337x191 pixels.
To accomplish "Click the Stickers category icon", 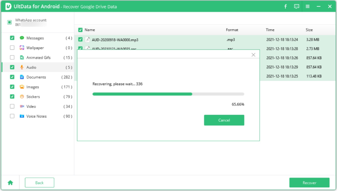I will (x=22, y=97).
